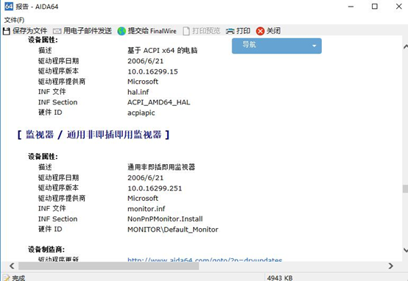Click the print preview page icon

coord(186,31)
